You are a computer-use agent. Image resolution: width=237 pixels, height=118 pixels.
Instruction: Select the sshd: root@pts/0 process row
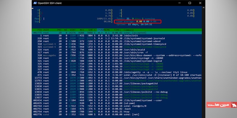point(117,106)
